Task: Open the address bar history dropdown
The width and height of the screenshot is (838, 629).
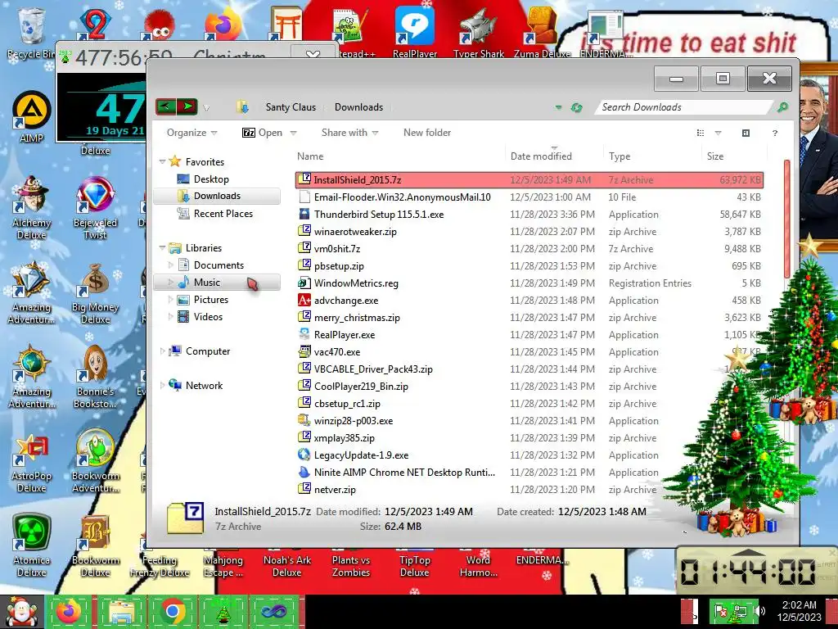Action: [558, 107]
